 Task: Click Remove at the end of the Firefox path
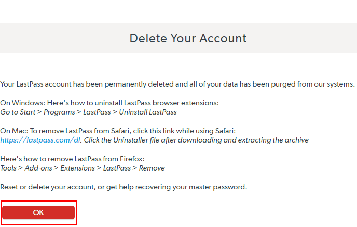[152, 168]
